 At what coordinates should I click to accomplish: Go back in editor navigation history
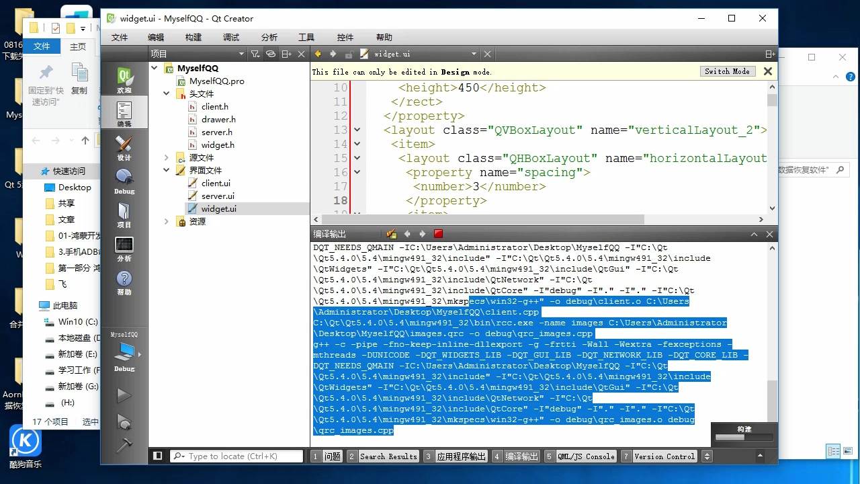(318, 54)
